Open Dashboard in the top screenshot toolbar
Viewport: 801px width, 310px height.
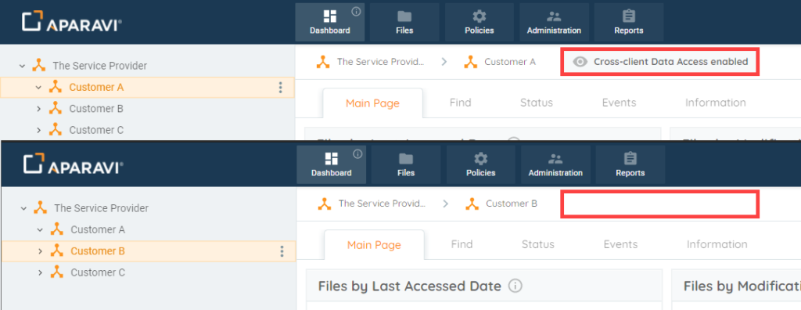pyautogui.click(x=329, y=22)
